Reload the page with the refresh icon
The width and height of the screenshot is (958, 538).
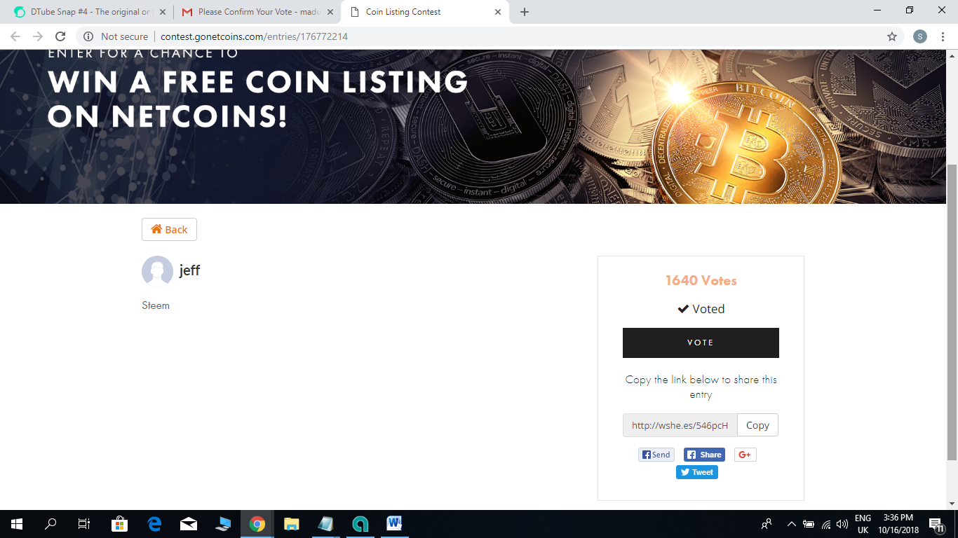coord(60,36)
